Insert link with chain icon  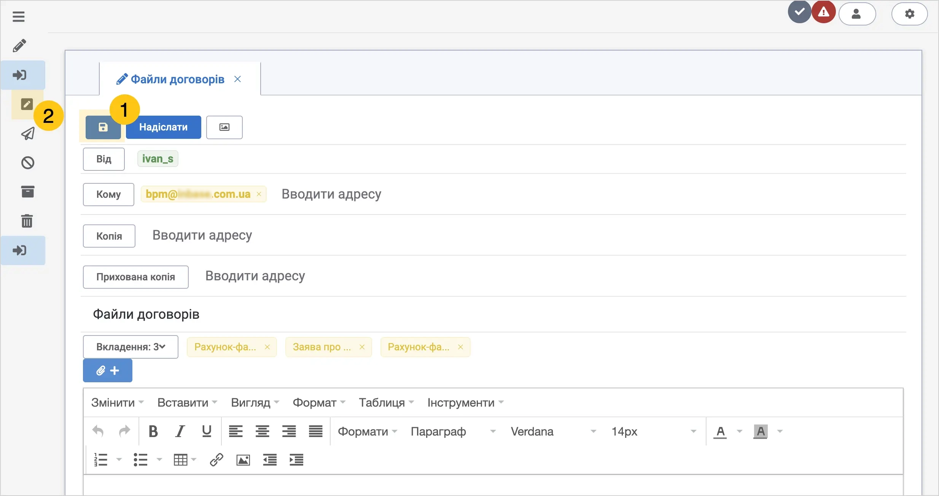point(216,460)
